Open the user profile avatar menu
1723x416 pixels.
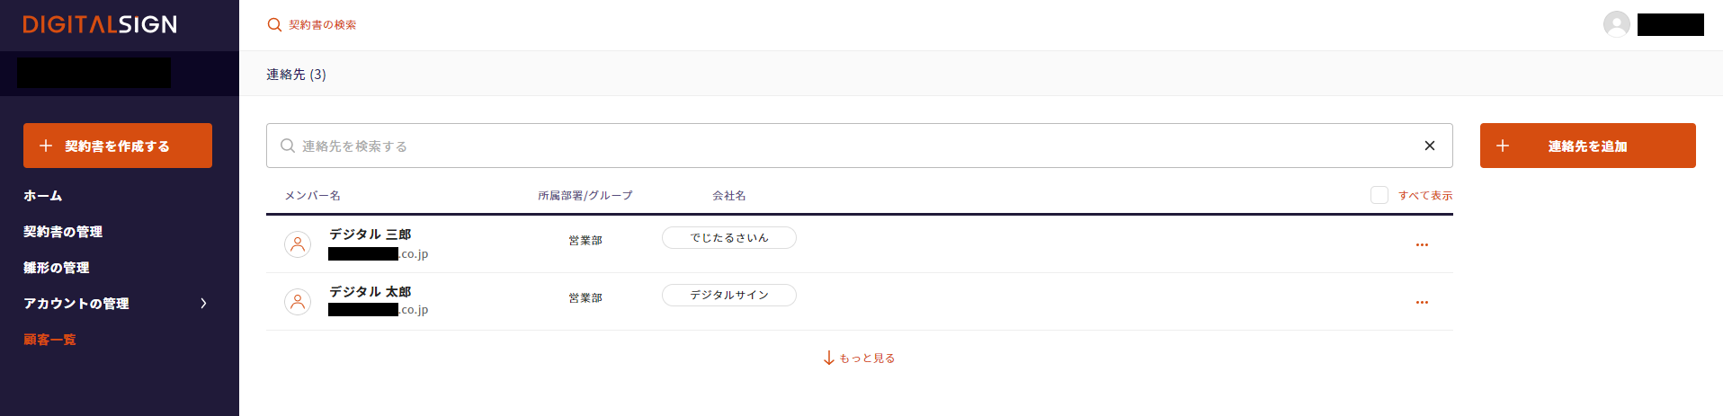(1616, 24)
